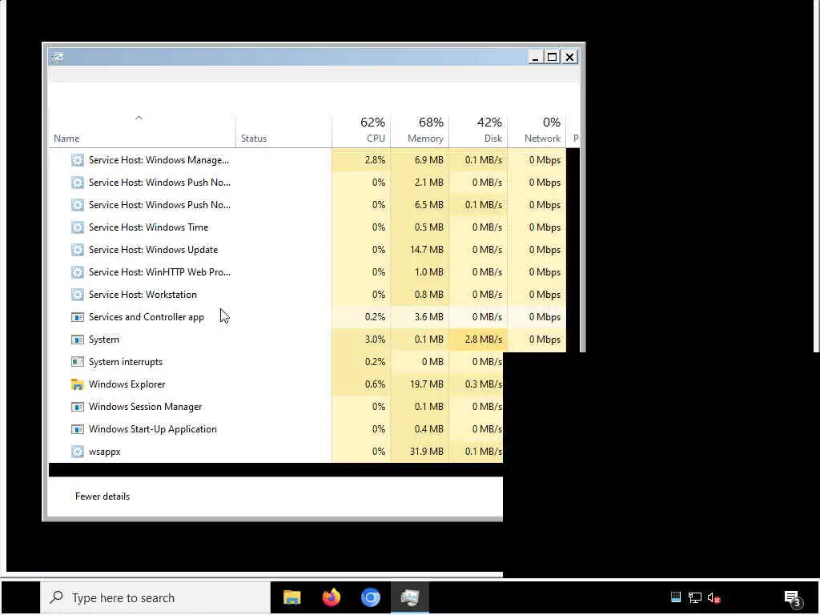Open the notification center icon

[794, 599]
